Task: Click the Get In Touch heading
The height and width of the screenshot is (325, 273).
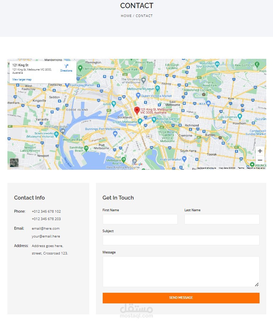Action: [x=118, y=198]
